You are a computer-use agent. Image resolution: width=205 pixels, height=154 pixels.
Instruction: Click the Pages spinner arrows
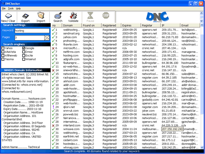pos(47,38)
